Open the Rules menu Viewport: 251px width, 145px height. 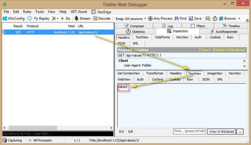click(27, 12)
